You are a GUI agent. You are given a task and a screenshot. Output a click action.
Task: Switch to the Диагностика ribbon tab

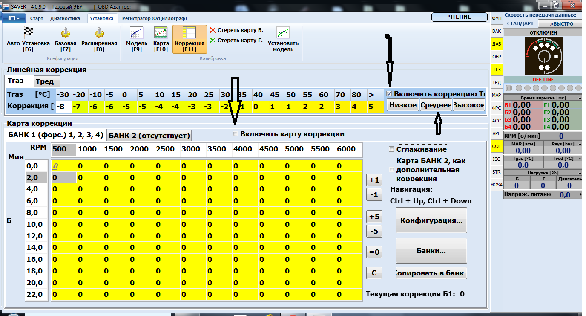(x=65, y=18)
